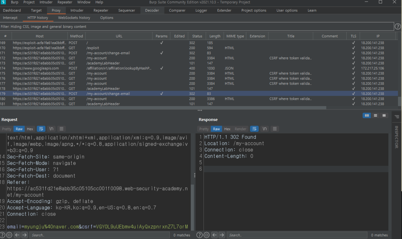Go to next match in Response search
Screen dimensions: 402x239
222,235
